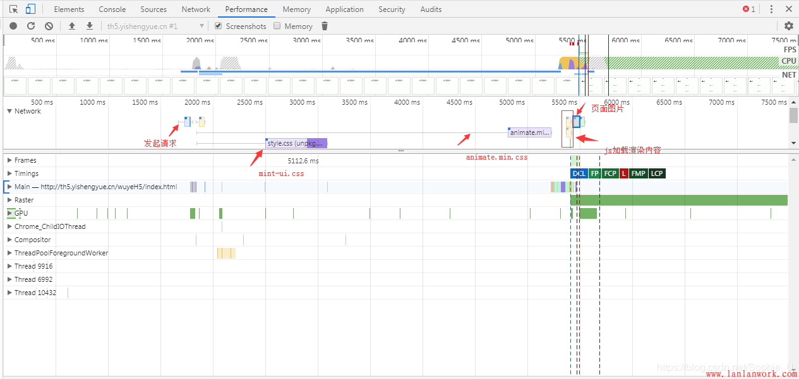Enable the Memory checkbox
This screenshot has width=799, height=379.
pos(277,26)
